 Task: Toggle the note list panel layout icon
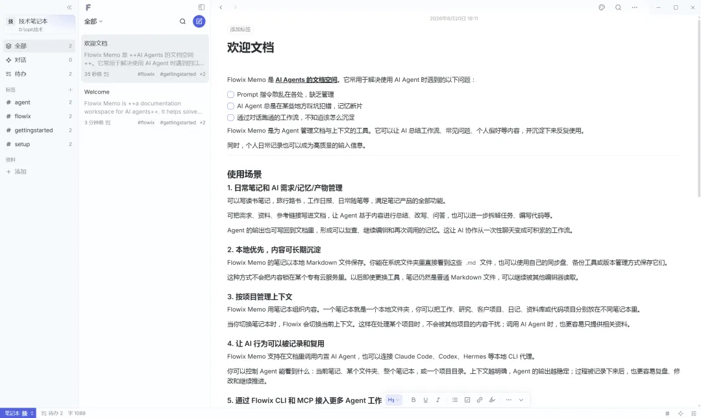[x=202, y=7]
